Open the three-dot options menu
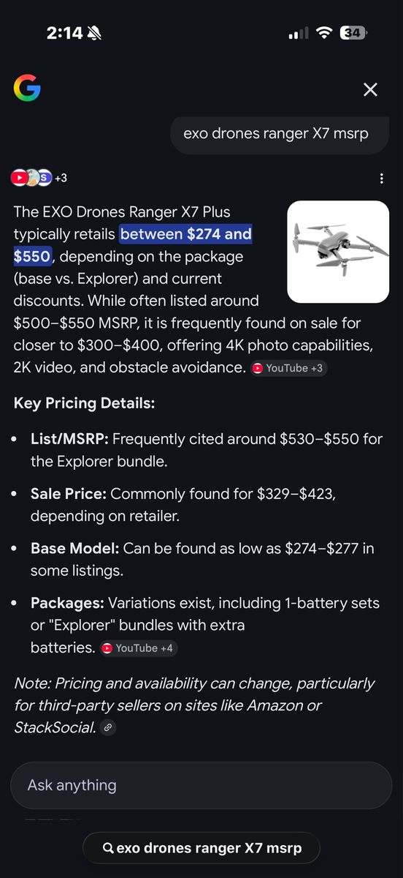Screen dimensions: 403x878 pos(382,179)
